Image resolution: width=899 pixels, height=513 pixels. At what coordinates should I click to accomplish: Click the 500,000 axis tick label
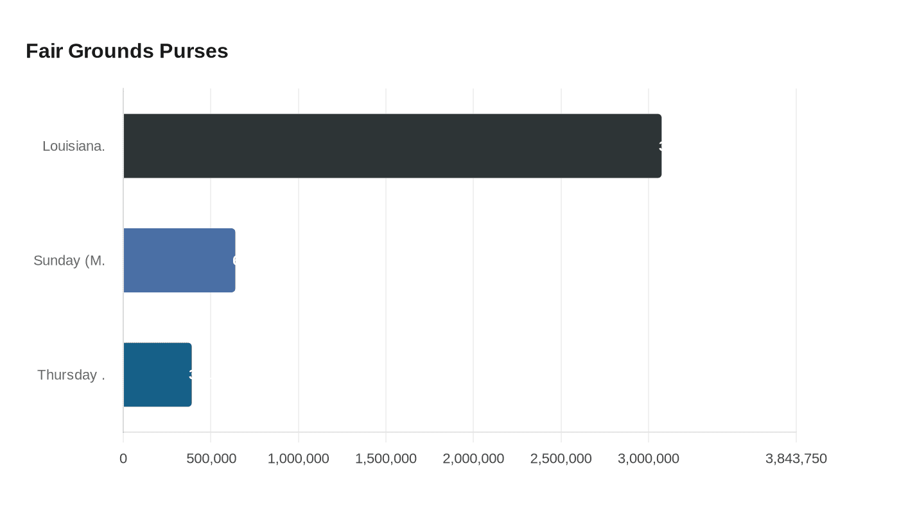[x=211, y=458]
